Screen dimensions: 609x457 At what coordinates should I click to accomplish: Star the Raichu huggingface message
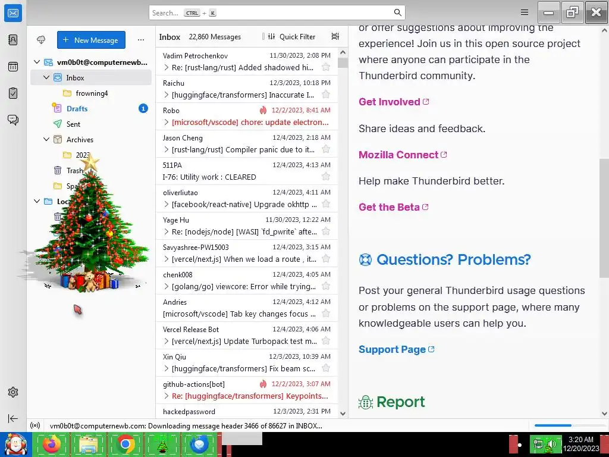click(x=326, y=95)
